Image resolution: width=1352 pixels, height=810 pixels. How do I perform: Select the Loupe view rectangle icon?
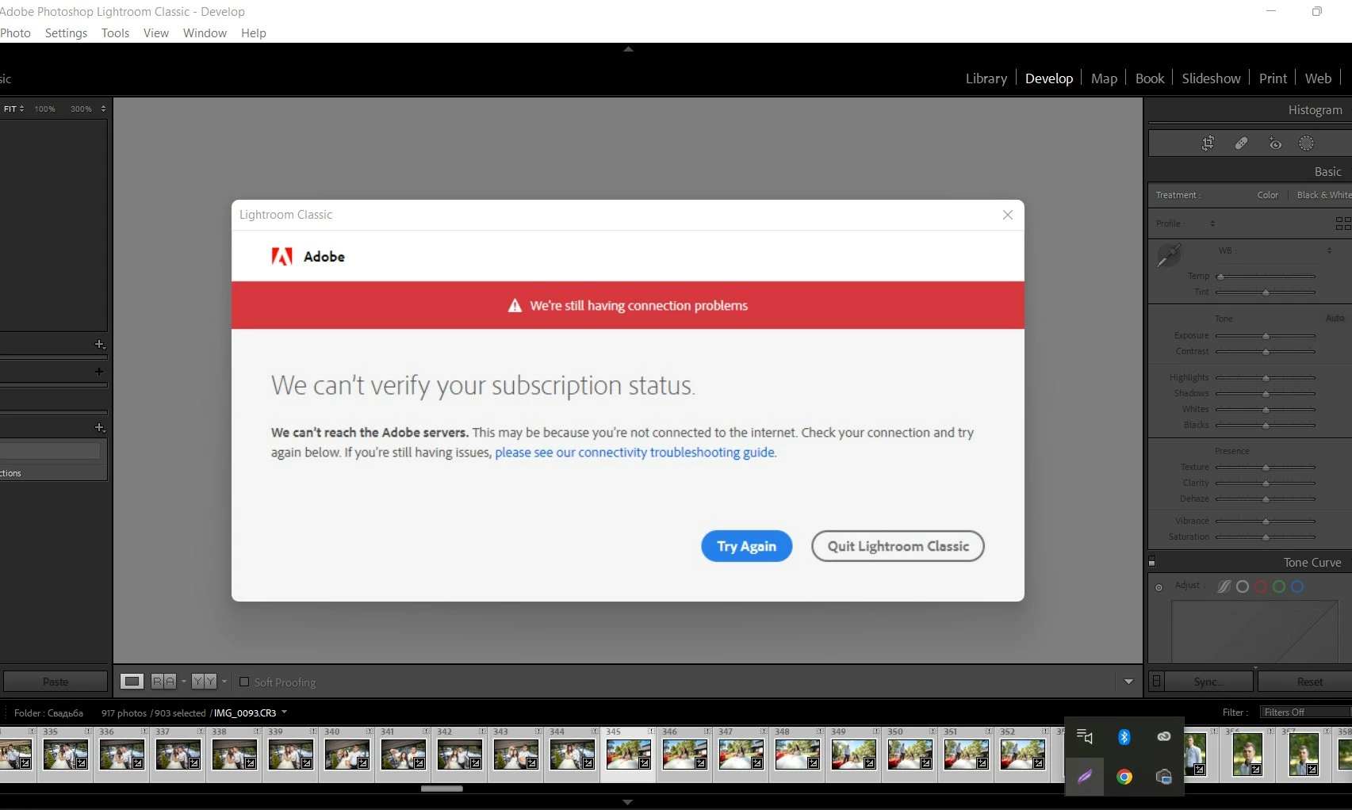pyautogui.click(x=132, y=682)
